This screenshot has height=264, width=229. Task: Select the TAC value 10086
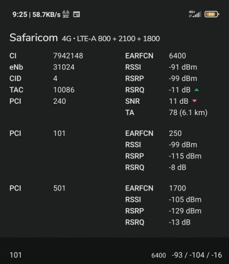(64, 90)
